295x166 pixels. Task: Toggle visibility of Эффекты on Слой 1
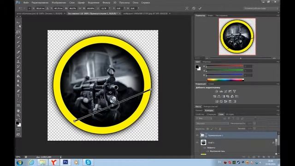(x=205, y=148)
